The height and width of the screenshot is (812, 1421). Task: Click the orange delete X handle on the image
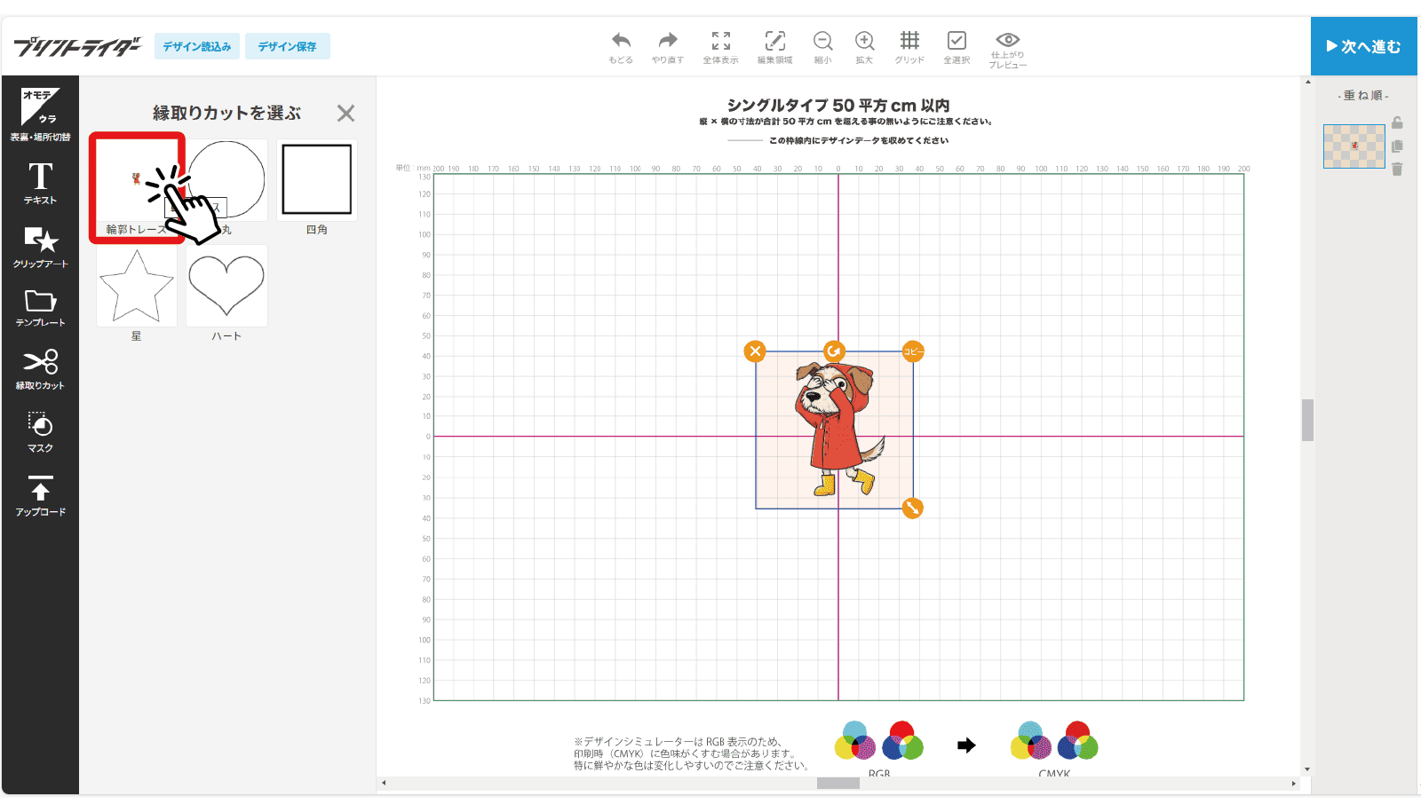pos(755,351)
